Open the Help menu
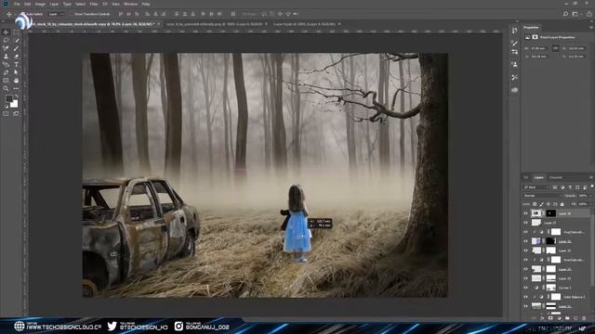The width and height of the screenshot is (595, 334). point(146,4)
